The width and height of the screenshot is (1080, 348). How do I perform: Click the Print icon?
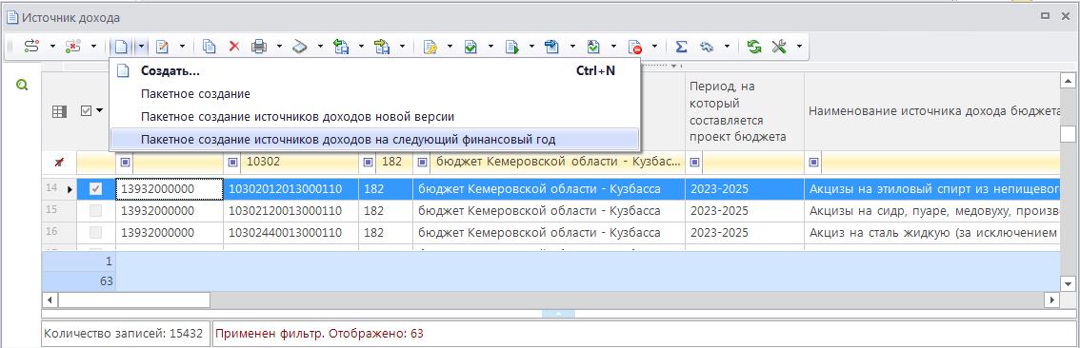259,47
